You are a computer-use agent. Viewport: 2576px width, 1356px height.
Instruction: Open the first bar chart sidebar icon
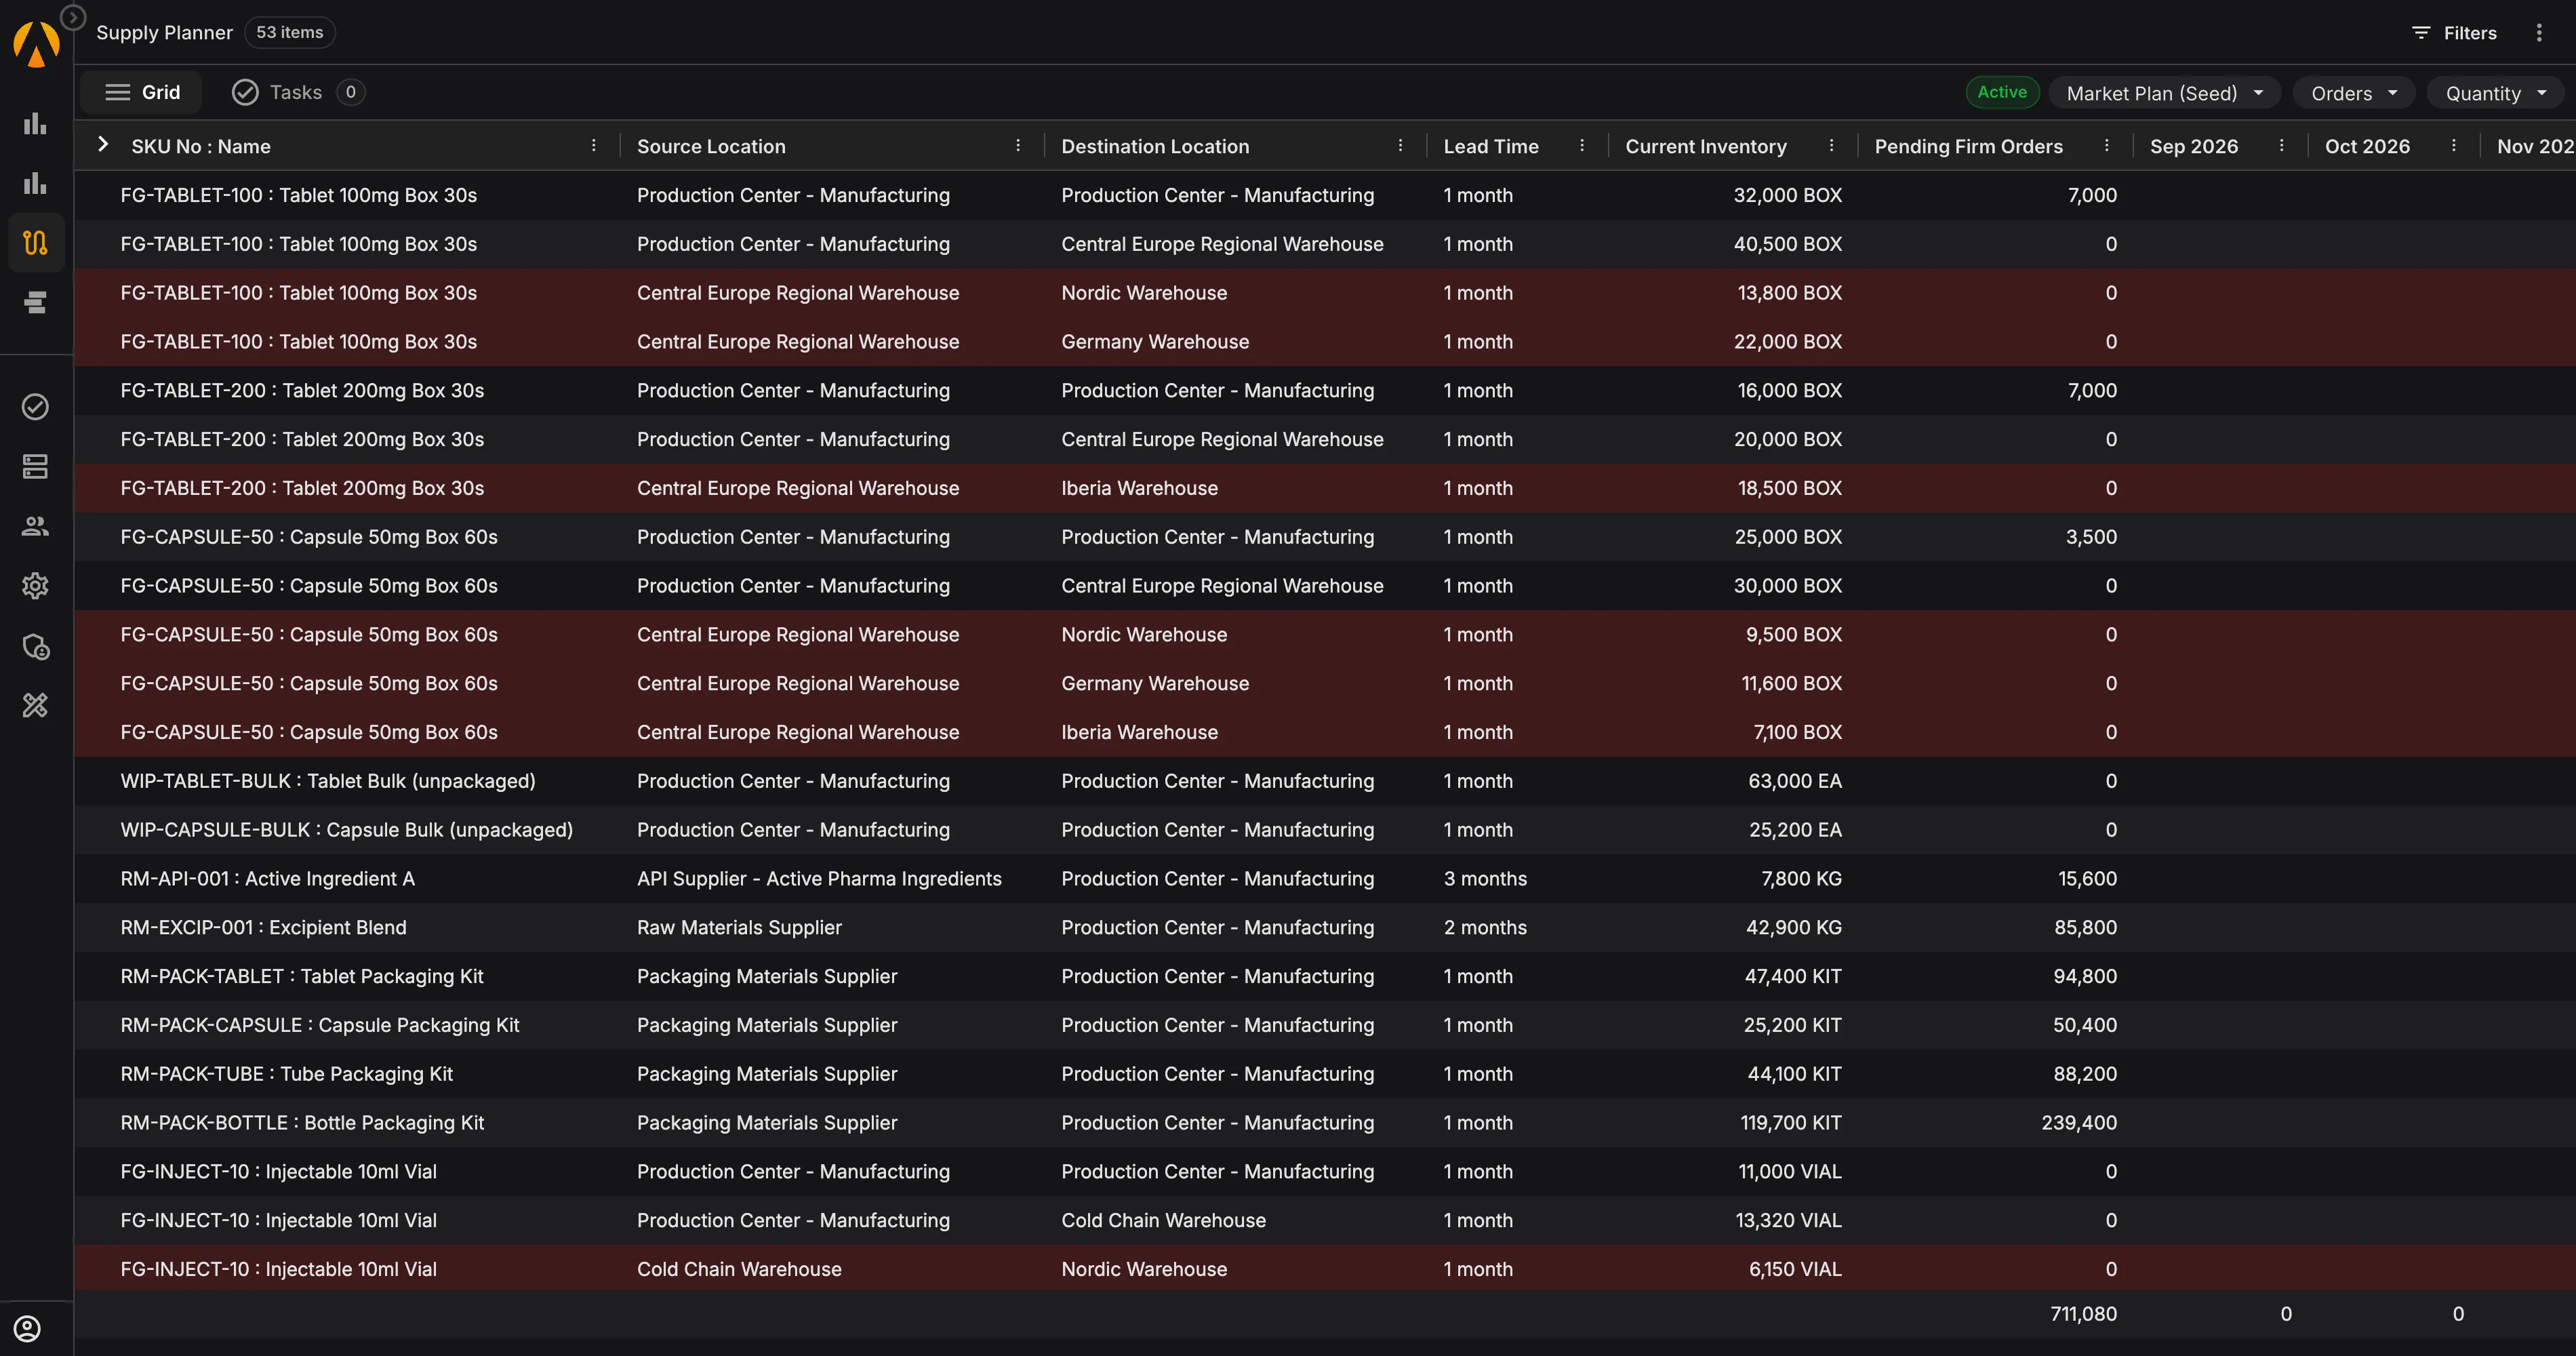35,123
